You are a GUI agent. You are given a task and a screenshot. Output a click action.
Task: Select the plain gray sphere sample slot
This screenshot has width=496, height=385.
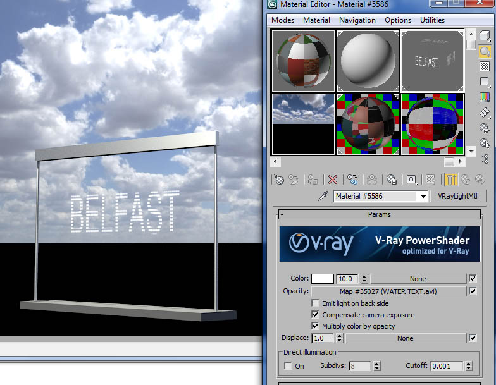[368, 61]
